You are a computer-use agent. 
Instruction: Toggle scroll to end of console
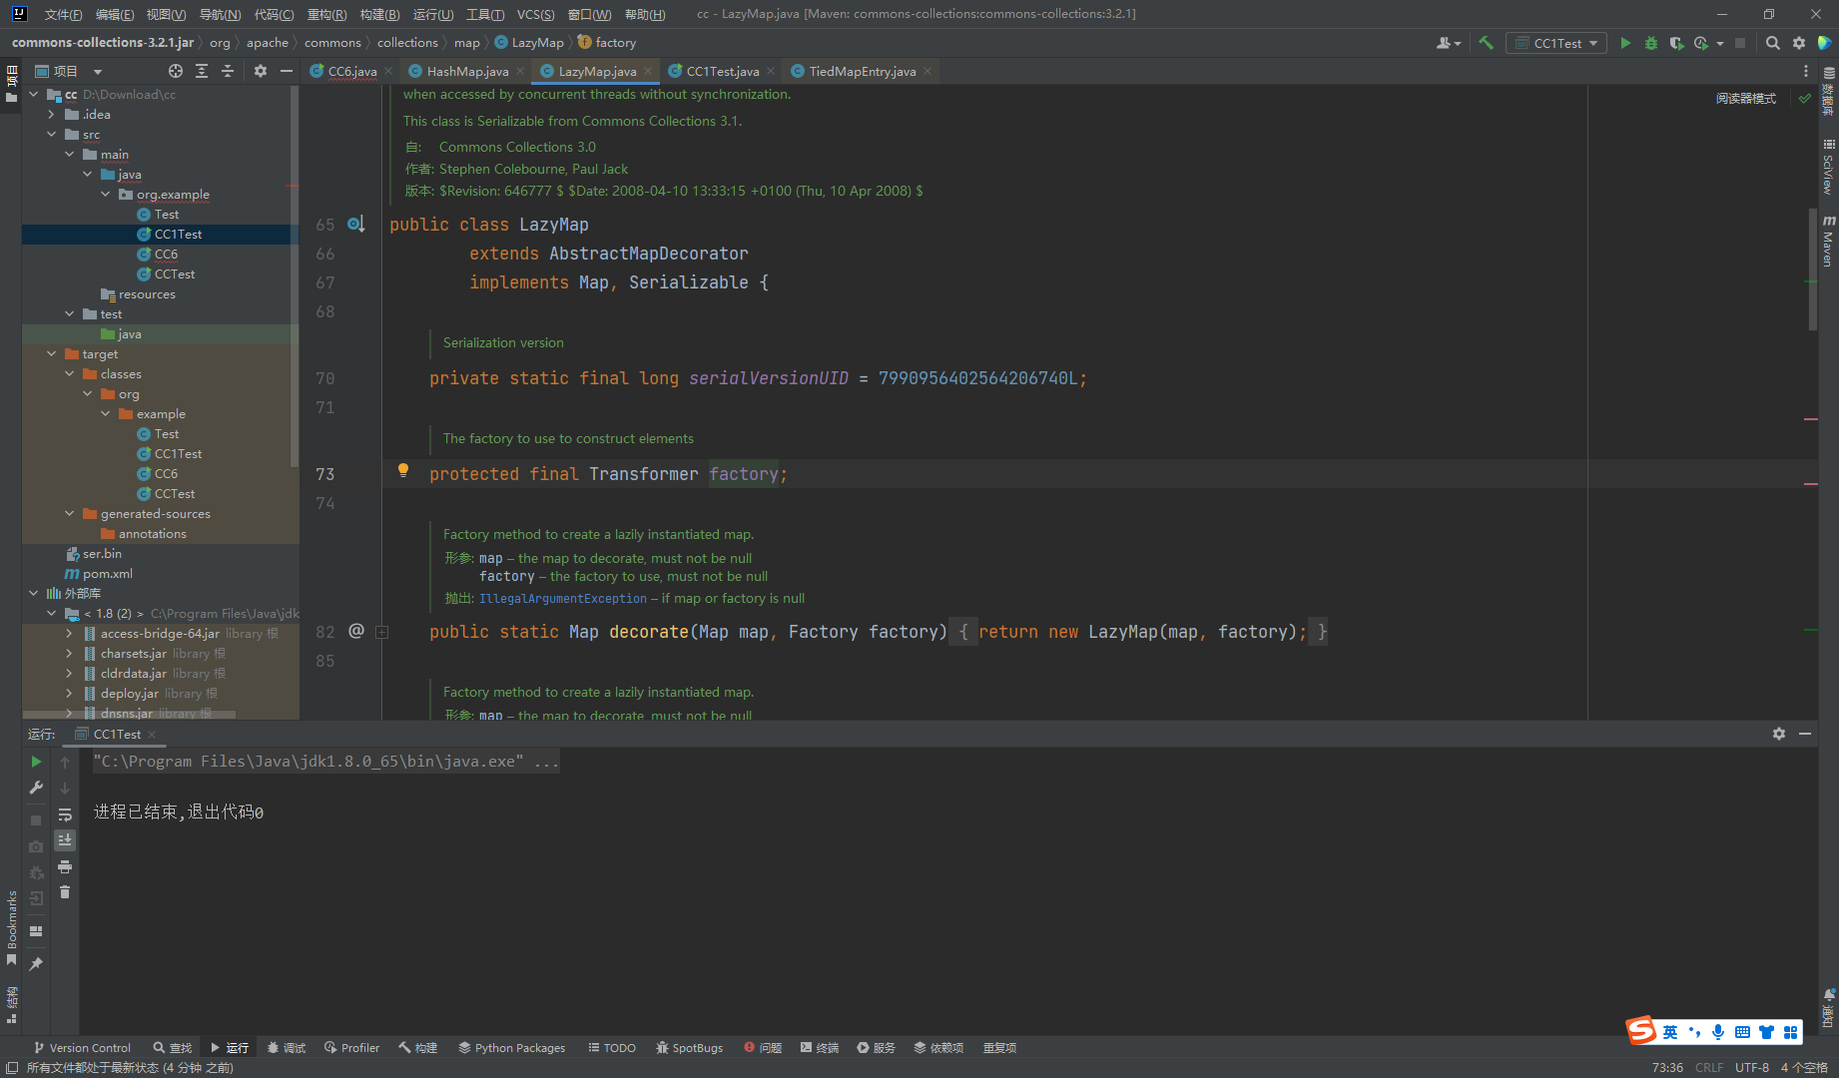[x=65, y=840]
